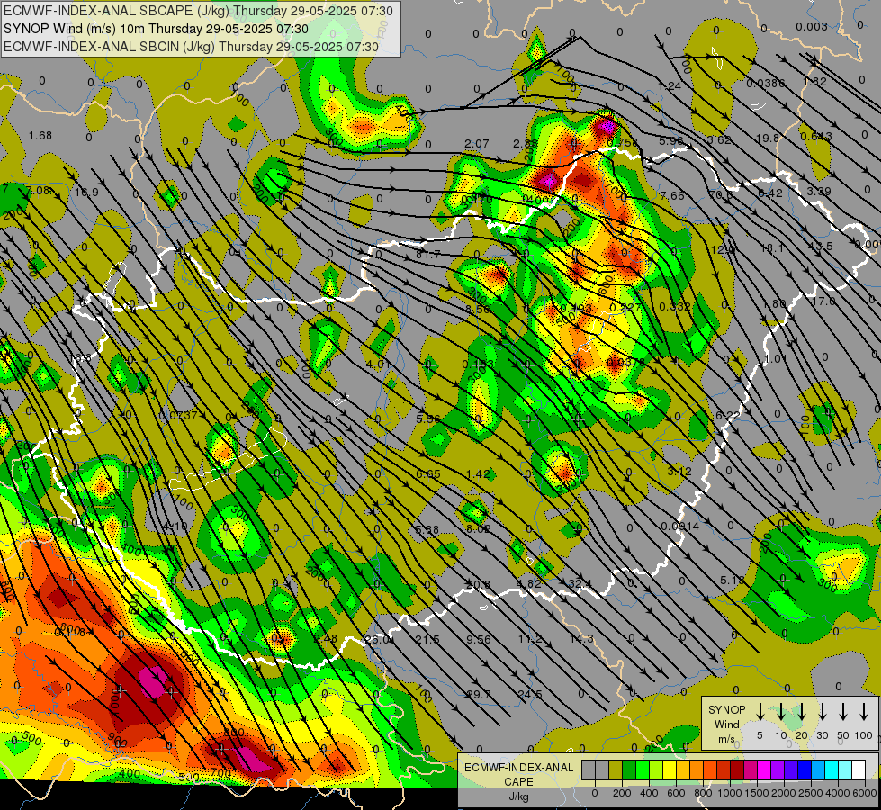
Task: Pick the olive swatch in CAPE legend
Action: [x=616, y=770]
